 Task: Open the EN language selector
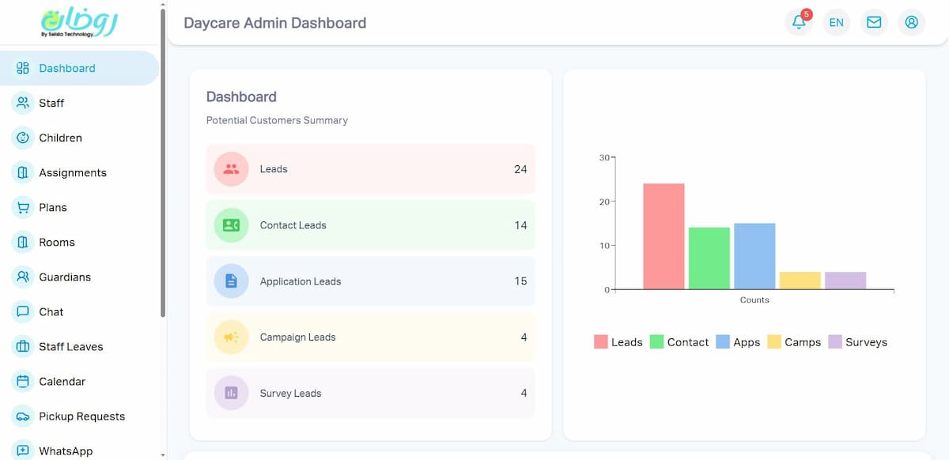click(836, 22)
